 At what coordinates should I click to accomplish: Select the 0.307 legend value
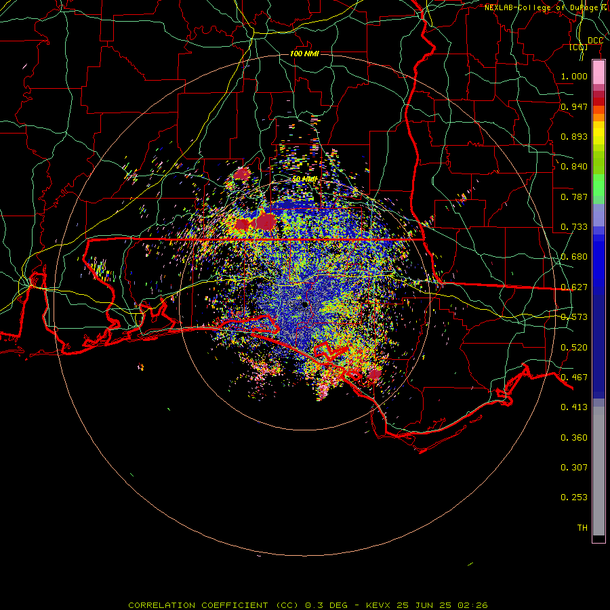click(574, 468)
